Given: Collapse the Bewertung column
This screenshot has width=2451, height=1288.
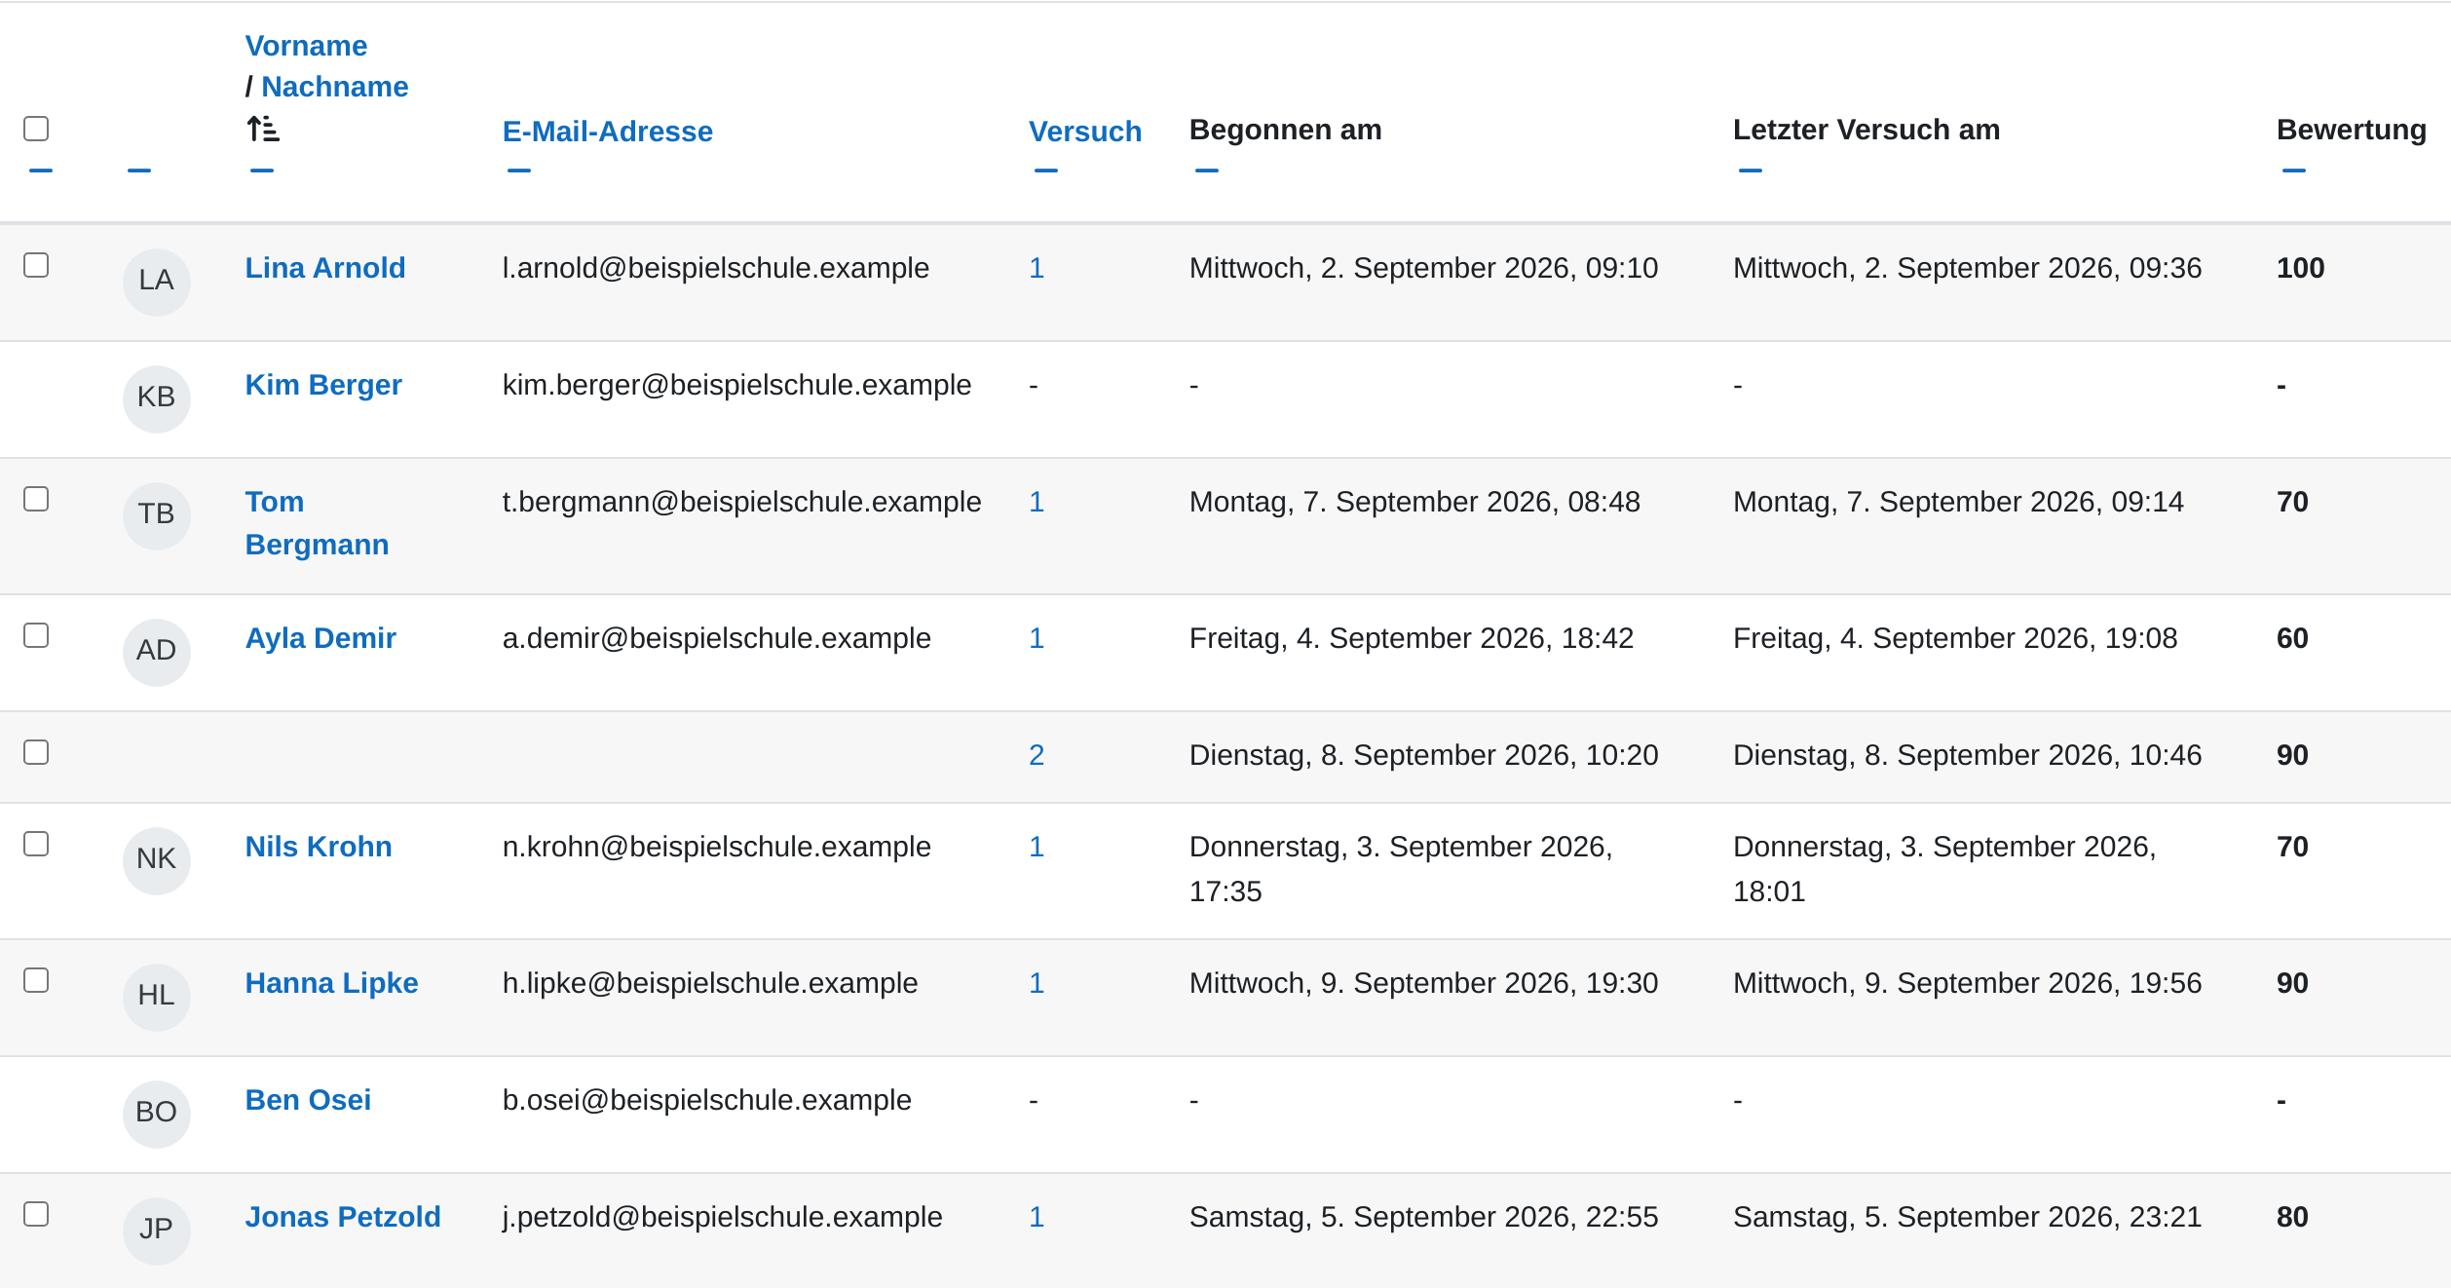Looking at the screenshot, I should [2294, 170].
